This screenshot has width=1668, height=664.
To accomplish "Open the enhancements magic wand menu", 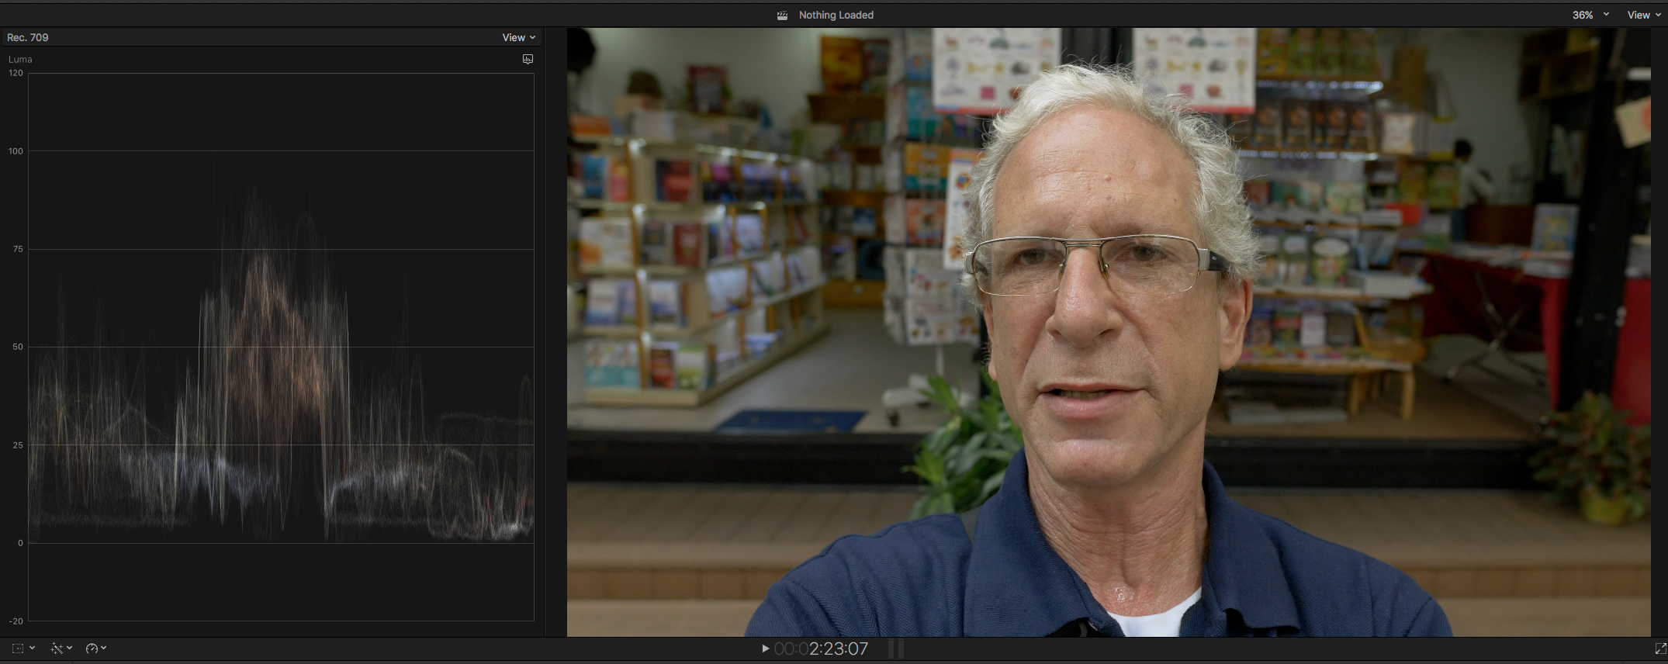I will tap(61, 648).
